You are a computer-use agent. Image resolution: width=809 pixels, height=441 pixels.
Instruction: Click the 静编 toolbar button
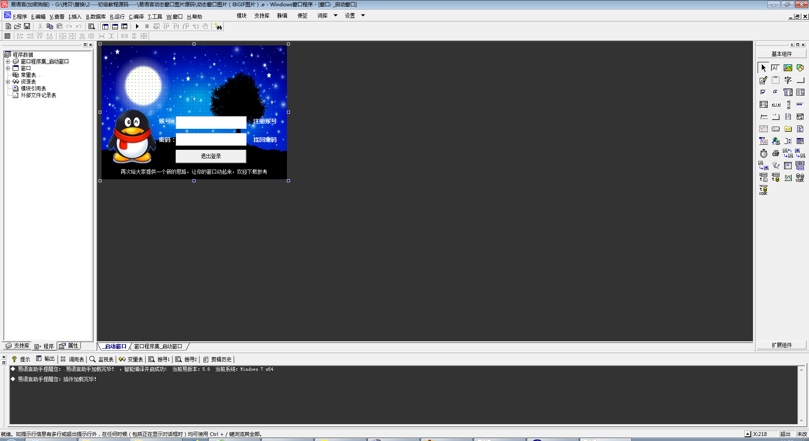282,16
